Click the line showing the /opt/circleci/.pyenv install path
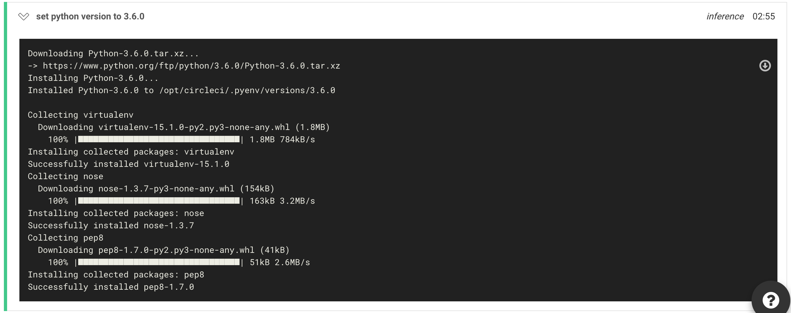This screenshot has height=313, width=791. tap(181, 91)
